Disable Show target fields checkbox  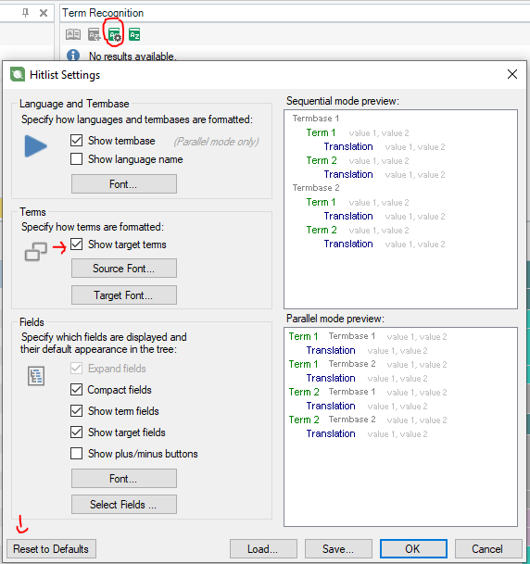pos(76,432)
